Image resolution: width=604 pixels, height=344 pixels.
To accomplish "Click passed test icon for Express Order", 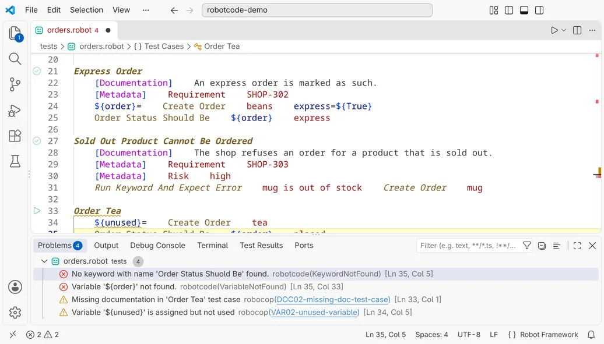I will click(37, 71).
